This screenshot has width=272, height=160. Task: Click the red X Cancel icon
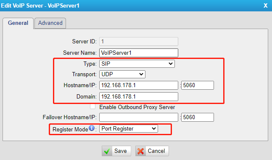pos(140,151)
